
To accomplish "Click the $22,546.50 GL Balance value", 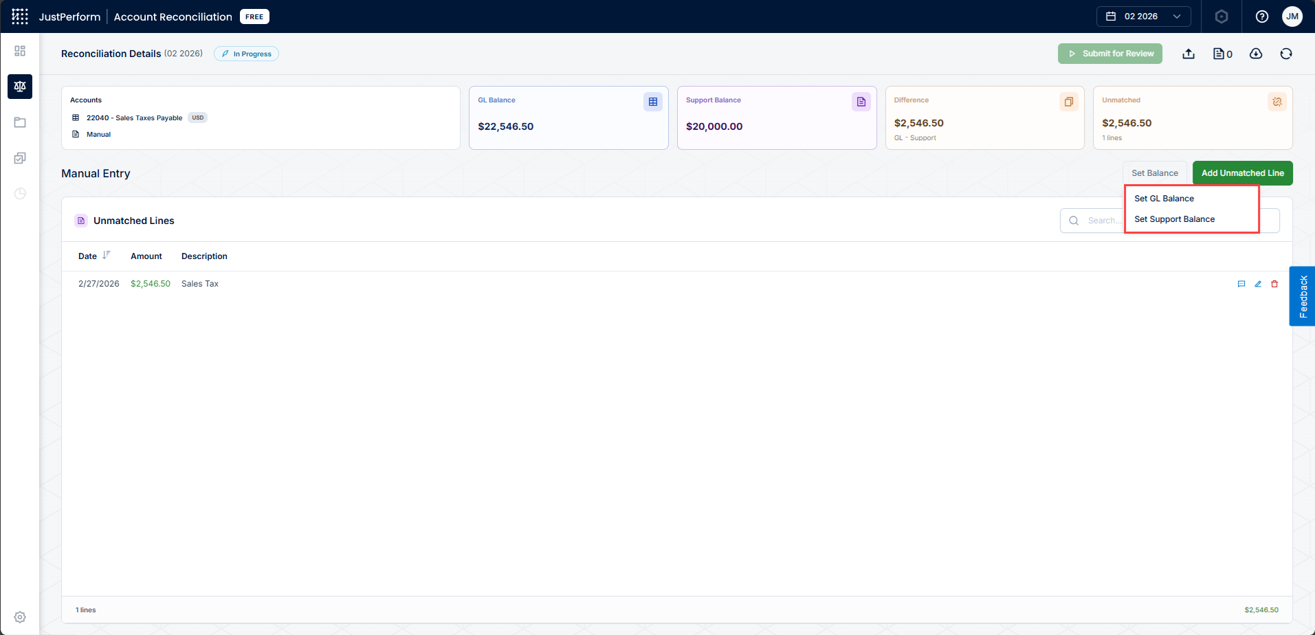I will [x=506, y=126].
